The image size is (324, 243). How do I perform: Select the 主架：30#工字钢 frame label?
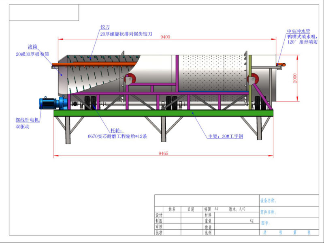click(225, 136)
